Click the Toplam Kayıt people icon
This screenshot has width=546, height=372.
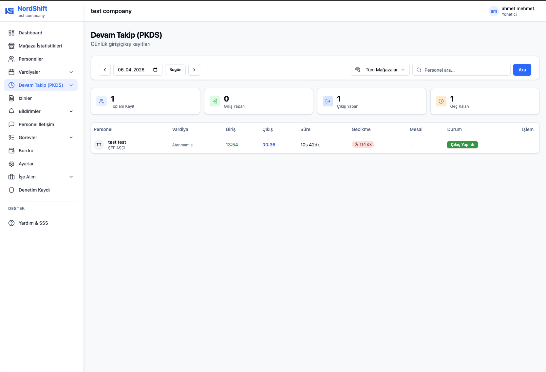click(x=102, y=102)
